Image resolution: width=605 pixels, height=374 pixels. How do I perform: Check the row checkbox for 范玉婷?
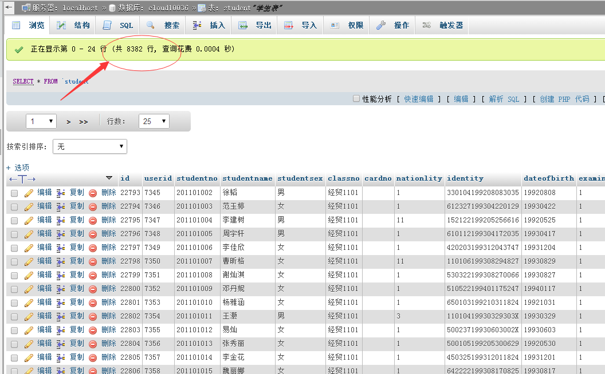pos(14,207)
